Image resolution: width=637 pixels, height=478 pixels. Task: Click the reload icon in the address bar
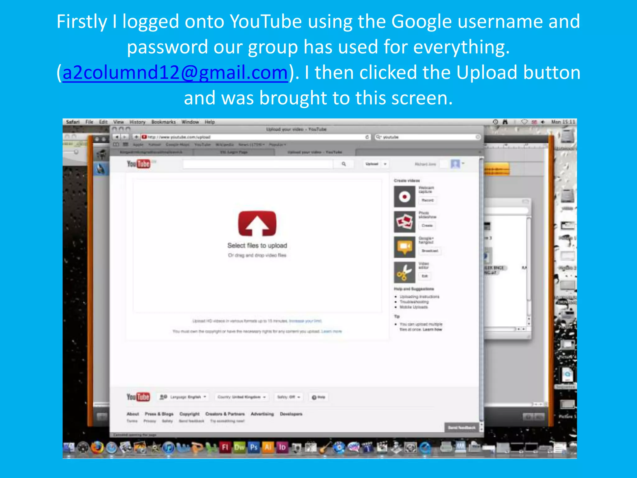[367, 137]
